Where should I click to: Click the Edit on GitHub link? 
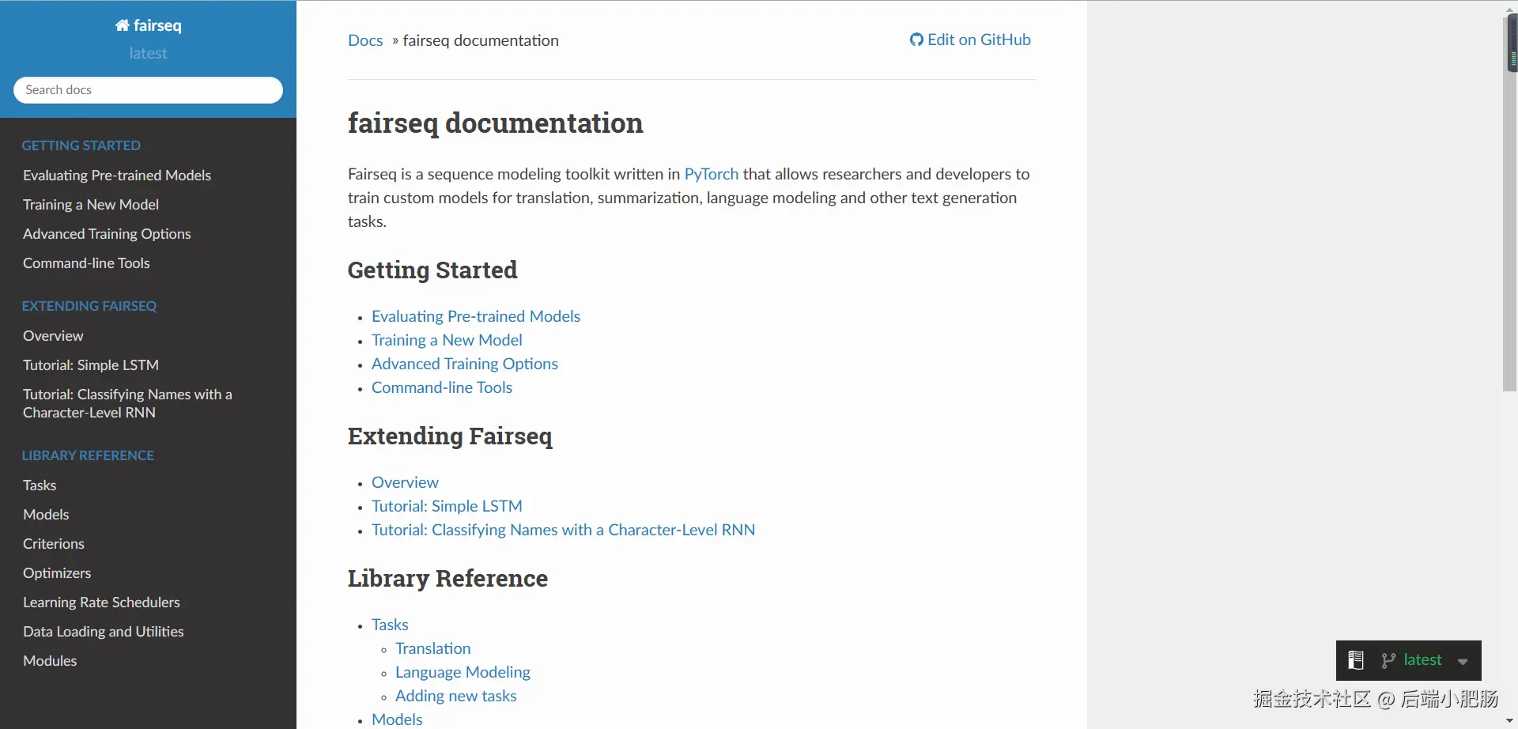point(970,40)
